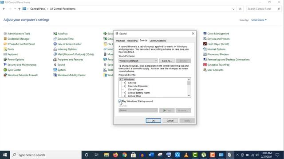
Task: Open Security and Maintenance flag icon
Action: click(x=5, y=65)
